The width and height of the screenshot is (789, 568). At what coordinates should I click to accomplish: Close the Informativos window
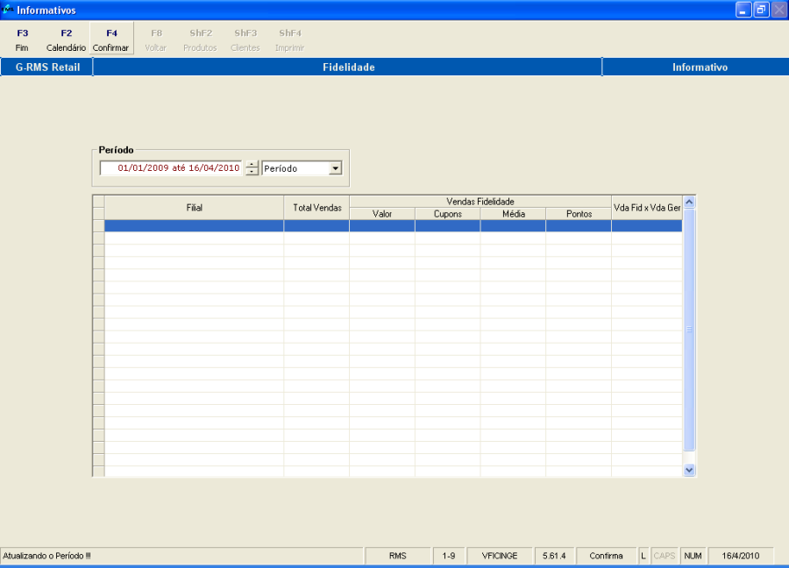[x=779, y=10]
